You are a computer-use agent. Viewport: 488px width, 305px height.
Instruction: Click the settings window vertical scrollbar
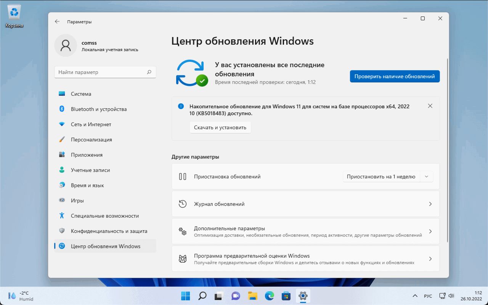point(447,151)
